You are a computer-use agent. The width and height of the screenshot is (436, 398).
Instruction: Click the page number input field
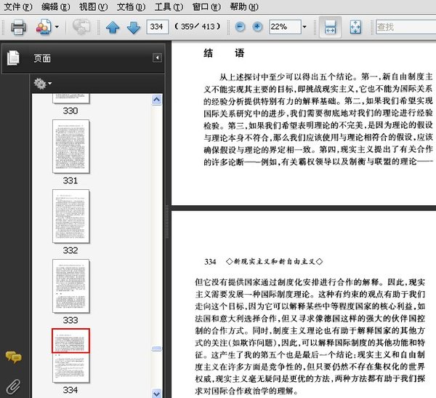(158, 27)
